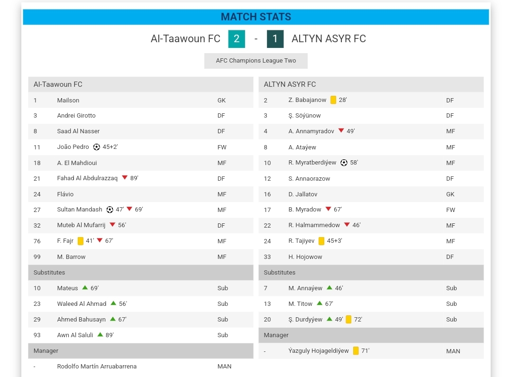
Task: Click F. Fajr's yellow card icon
Action: tap(81, 241)
